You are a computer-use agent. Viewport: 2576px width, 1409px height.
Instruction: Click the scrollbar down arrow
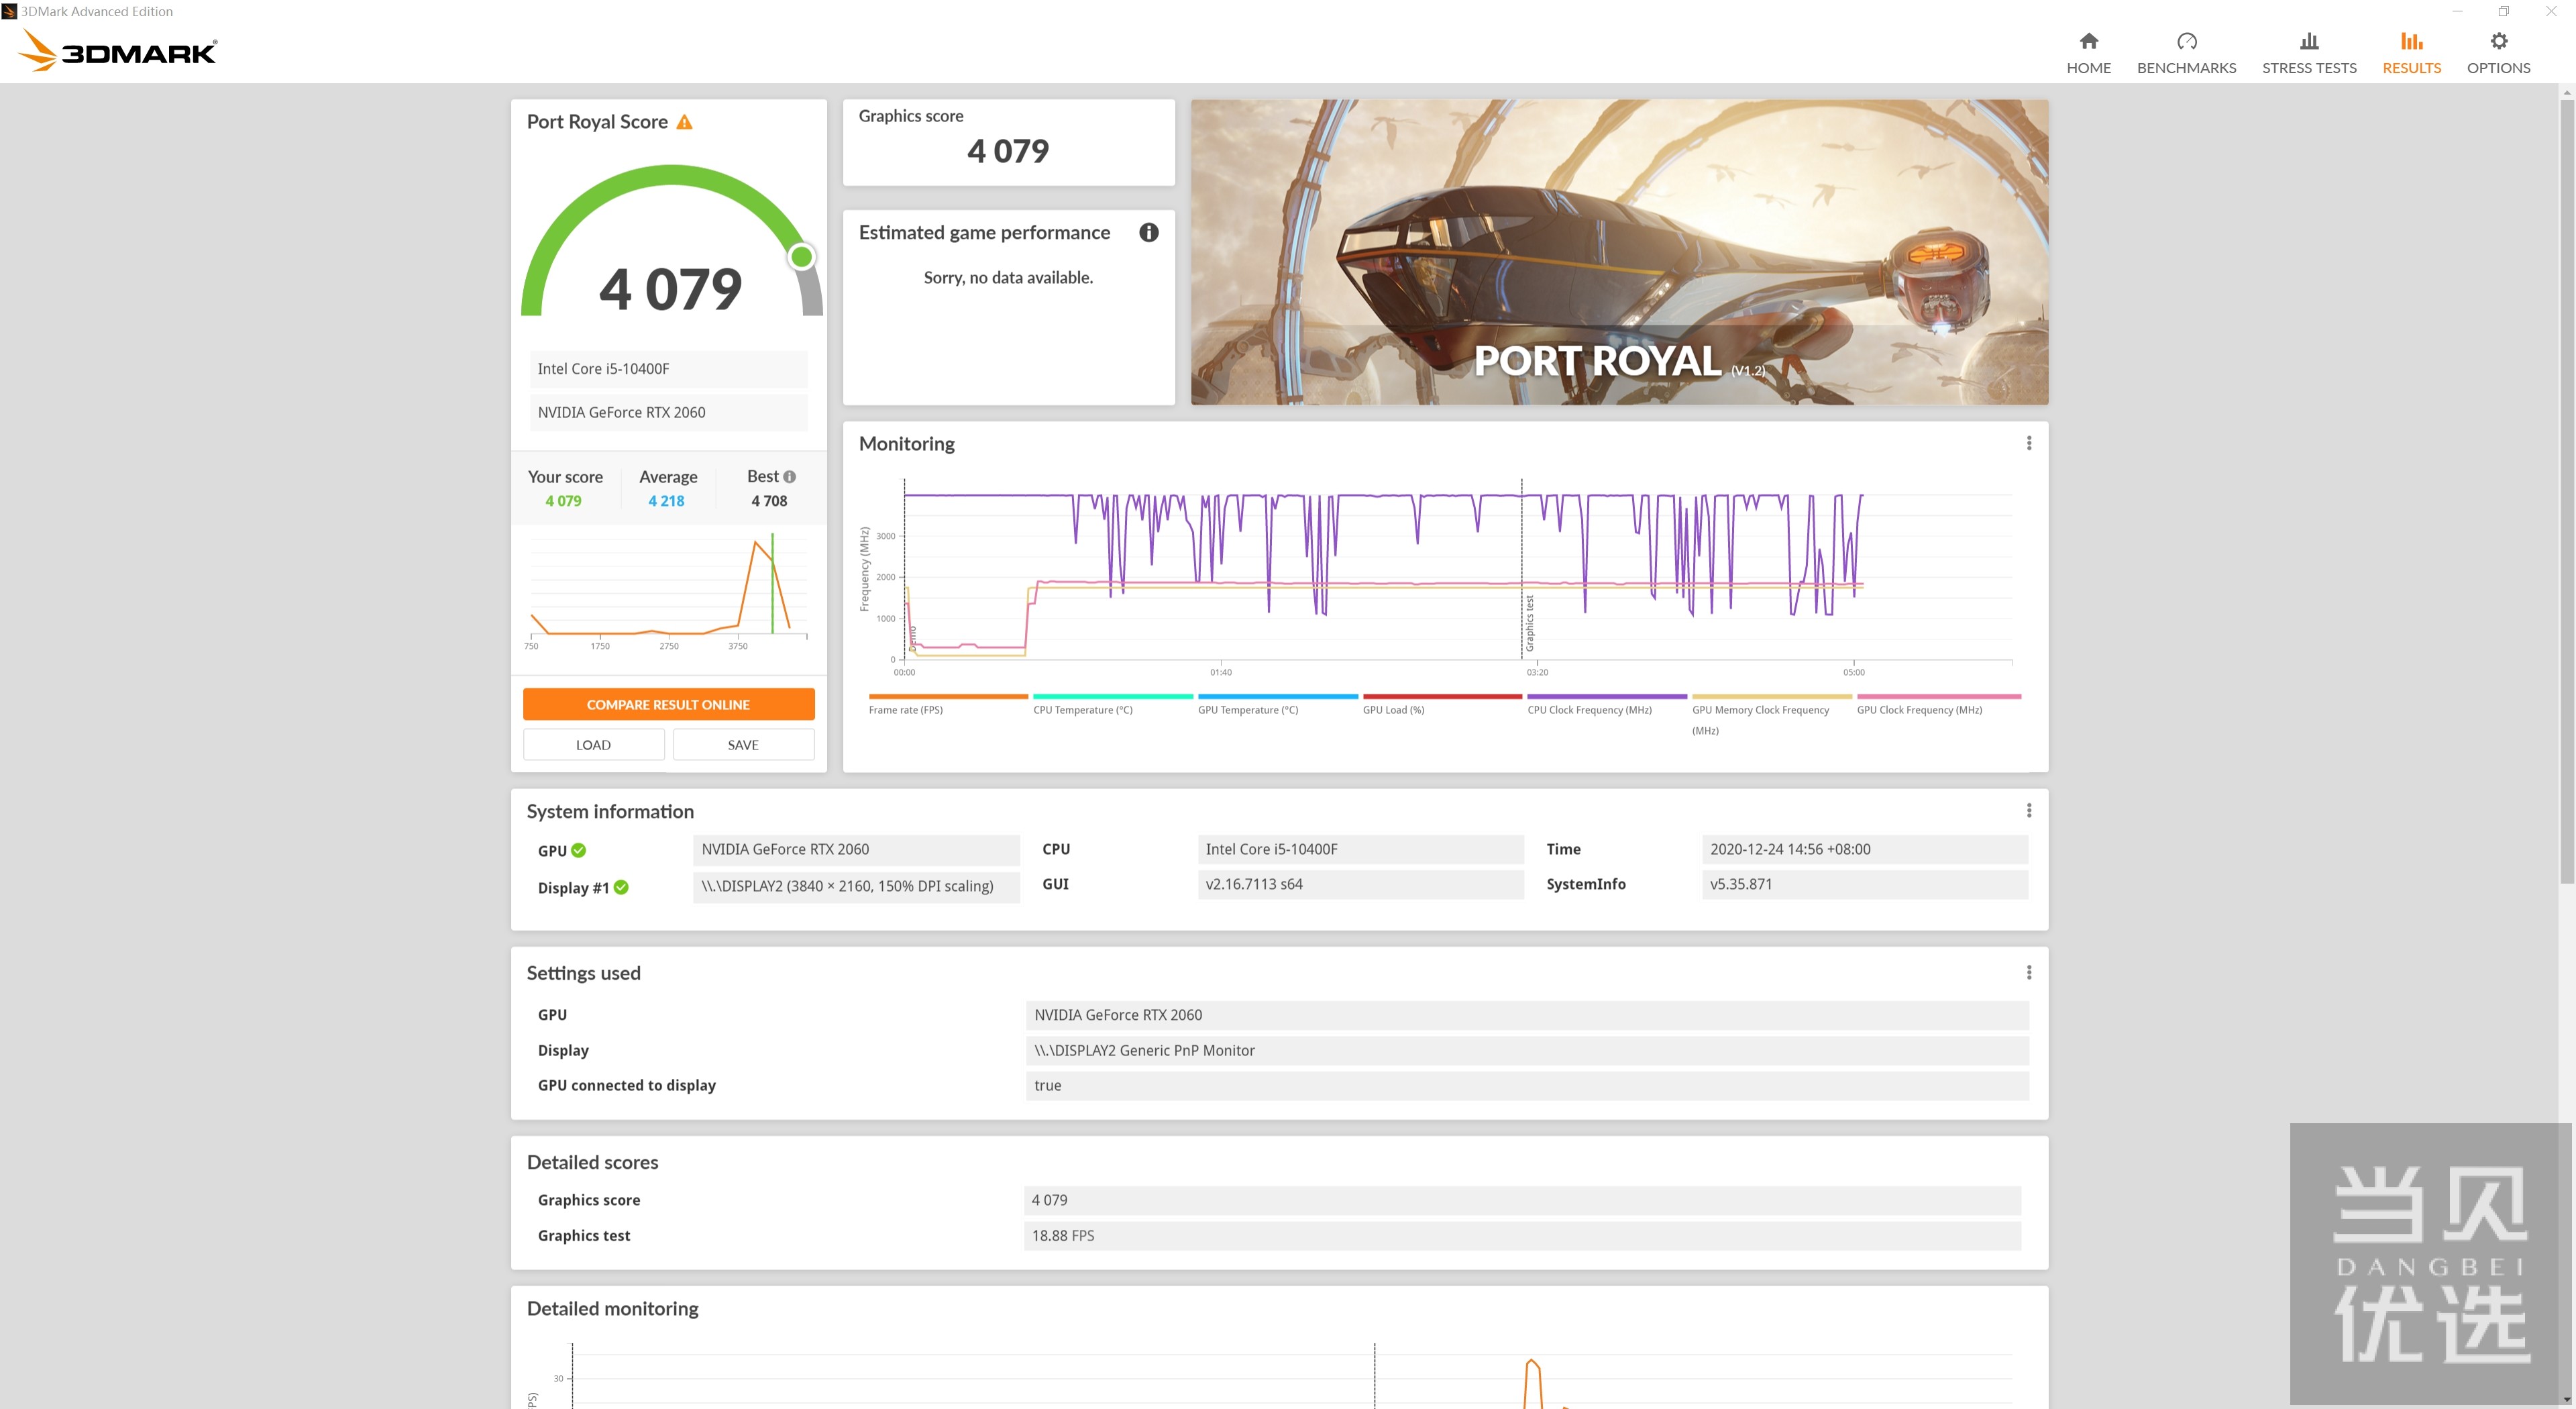click(x=2566, y=1399)
